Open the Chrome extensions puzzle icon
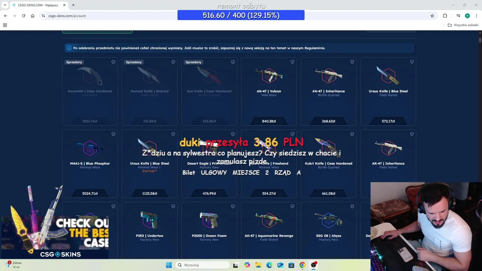Image resolution: width=482 pixels, height=271 pixels. tap(445, 16)
